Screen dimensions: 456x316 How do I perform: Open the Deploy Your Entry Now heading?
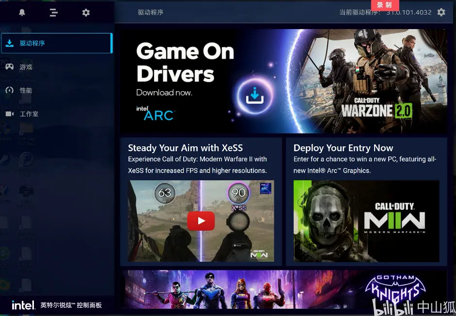(x=343, y=148)
